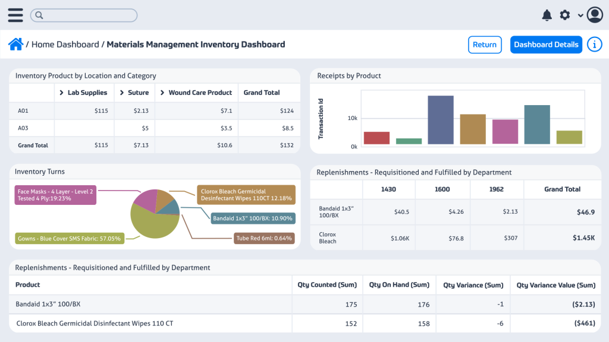Open Home Dashboard breadcrumb link
This screenshot has height=342, width=609.
[65, 45]
